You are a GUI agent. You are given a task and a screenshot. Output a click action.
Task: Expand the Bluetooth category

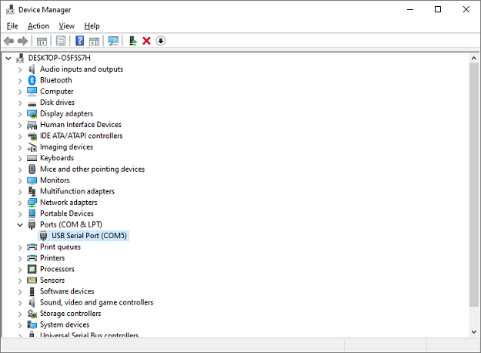20,80
